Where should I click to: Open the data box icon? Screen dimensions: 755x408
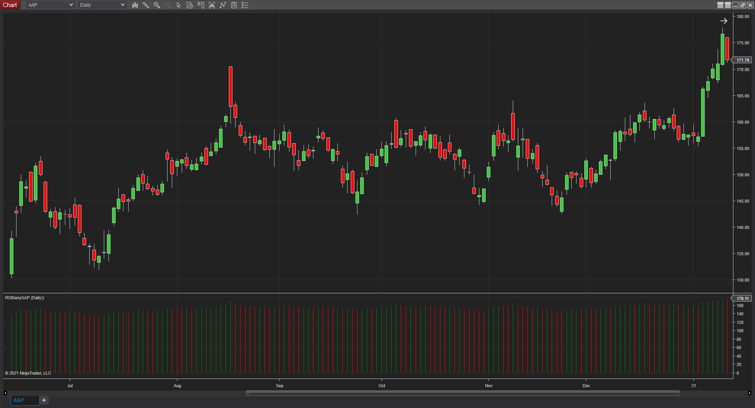click(190, 5)
